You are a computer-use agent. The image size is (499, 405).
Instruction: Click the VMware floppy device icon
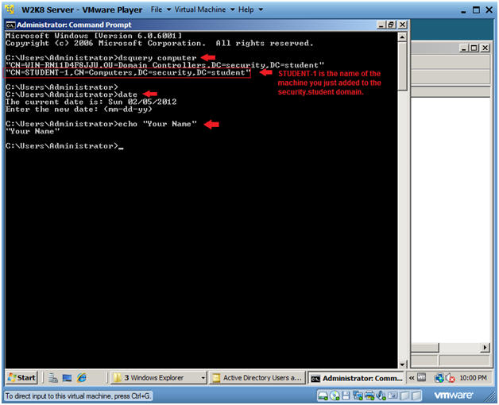346,395
